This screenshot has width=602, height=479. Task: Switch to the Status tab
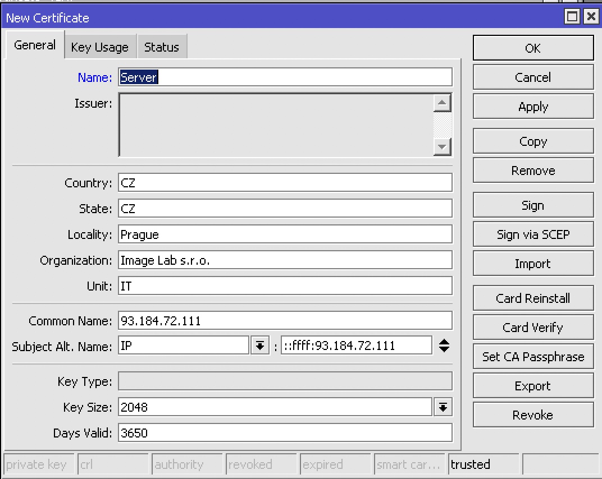(161, 47)
